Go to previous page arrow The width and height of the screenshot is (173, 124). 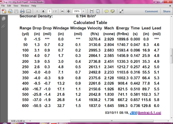click(x=37, y=11)
